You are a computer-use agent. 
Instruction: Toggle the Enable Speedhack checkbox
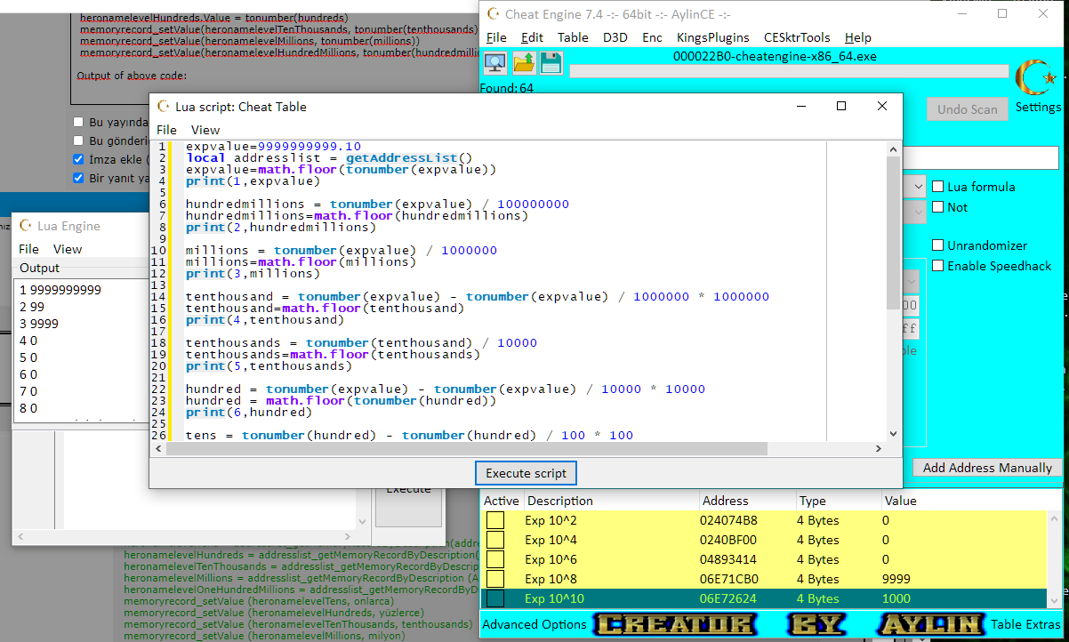point(938,266)
